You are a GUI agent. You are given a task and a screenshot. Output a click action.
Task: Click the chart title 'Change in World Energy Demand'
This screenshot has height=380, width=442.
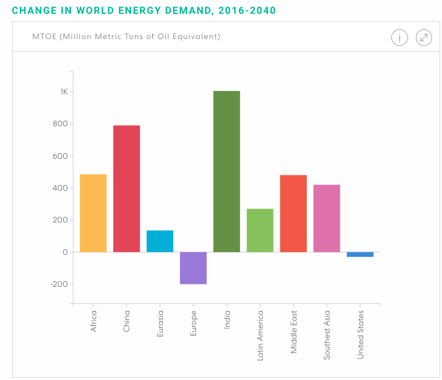(144, 10)
